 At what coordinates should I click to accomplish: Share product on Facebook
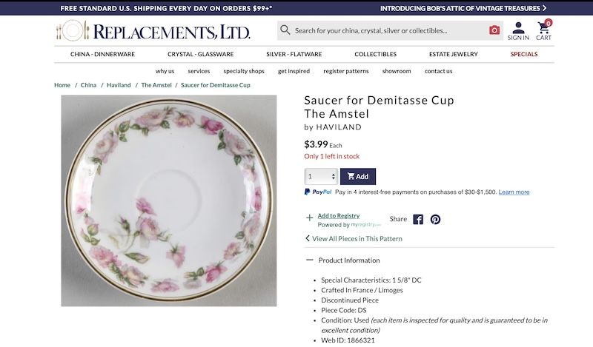coord(418,219)
